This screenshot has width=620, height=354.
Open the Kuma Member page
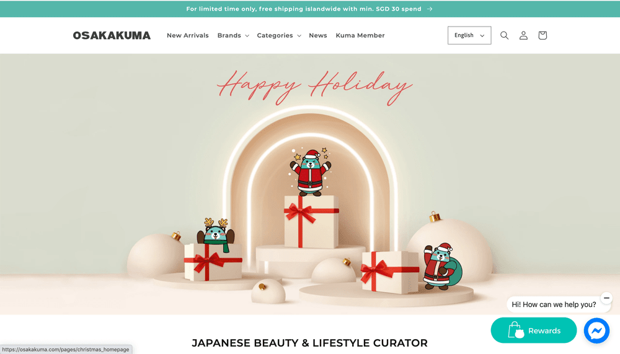coord(360,35)
